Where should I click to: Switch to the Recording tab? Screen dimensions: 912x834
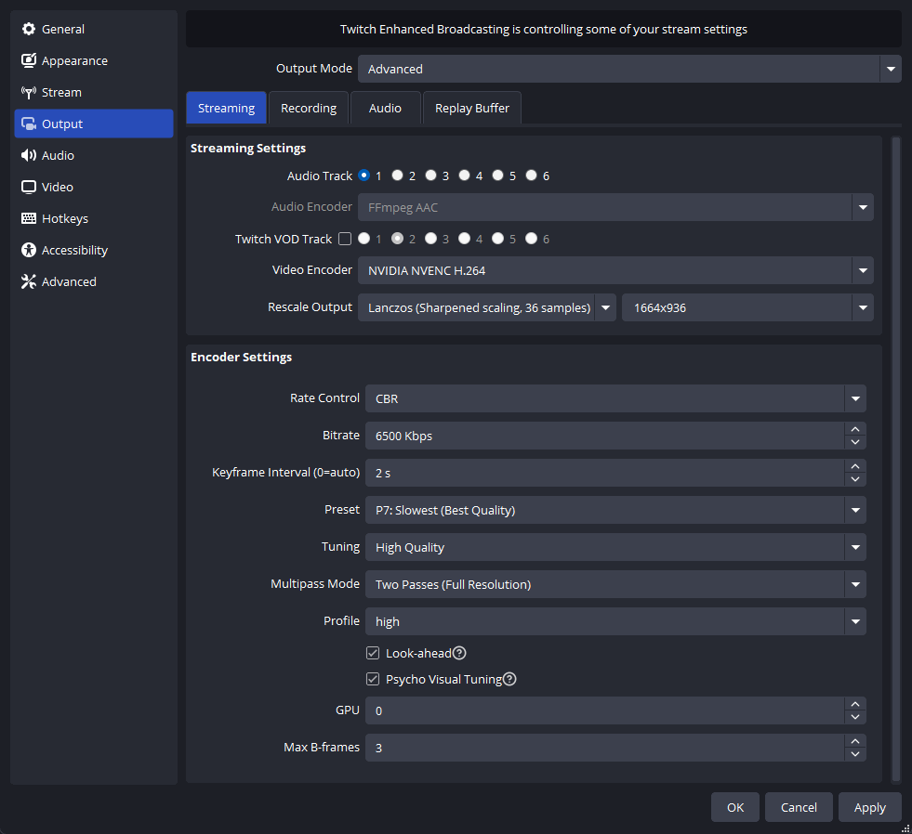309,108
